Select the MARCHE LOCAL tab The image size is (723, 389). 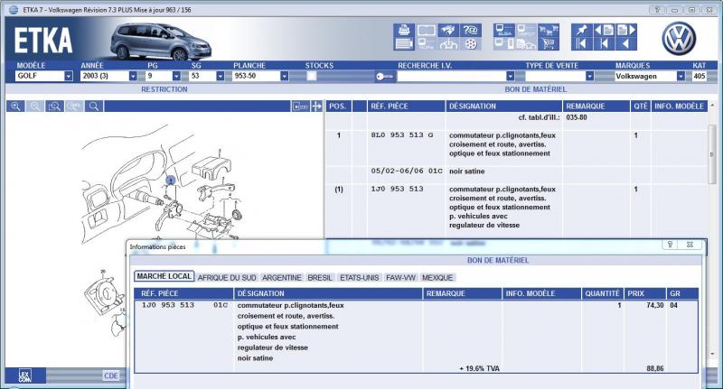(164, 276)
